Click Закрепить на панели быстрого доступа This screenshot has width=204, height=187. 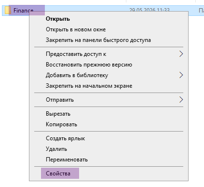coord(98,40)
